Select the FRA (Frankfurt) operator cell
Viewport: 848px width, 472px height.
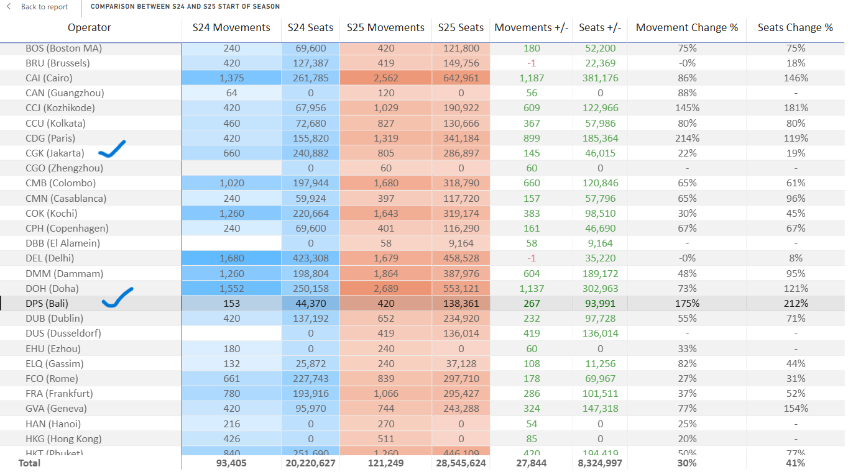point(59,394)
